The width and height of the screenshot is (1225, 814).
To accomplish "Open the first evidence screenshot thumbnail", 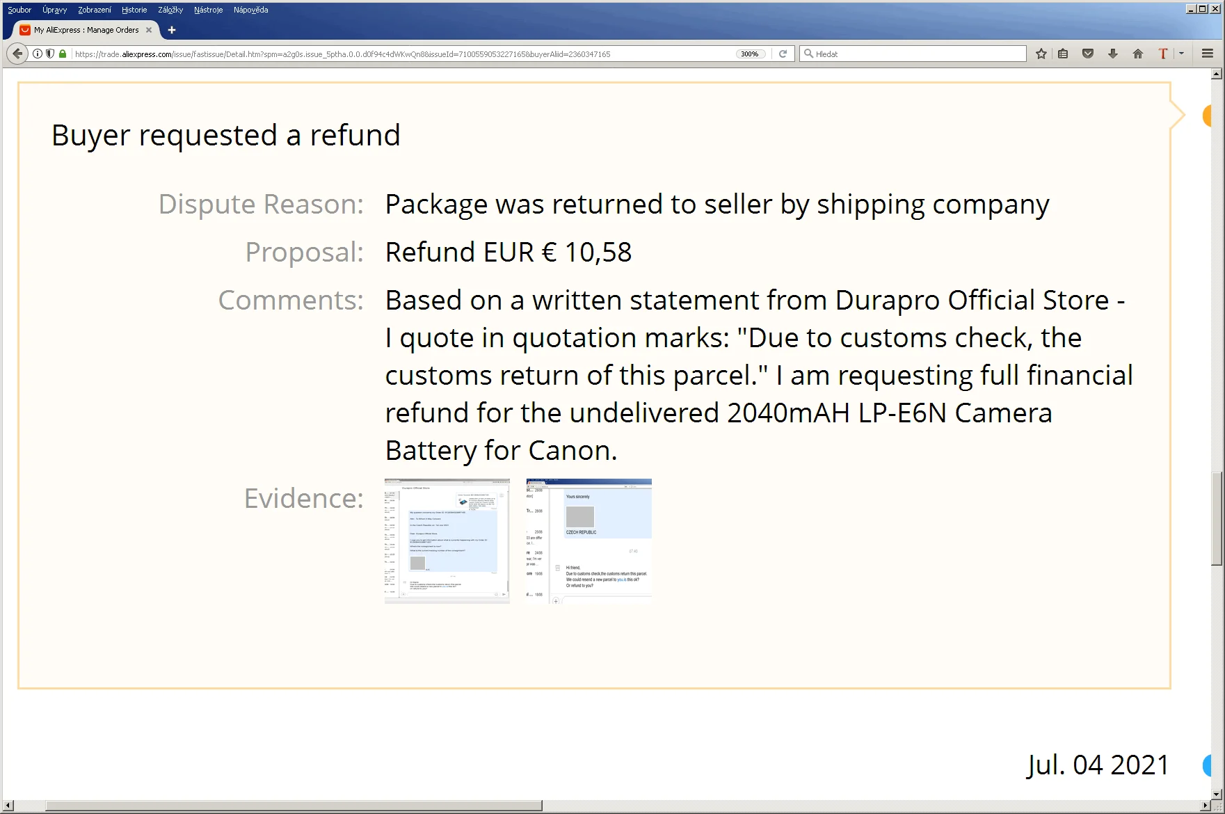I will pyautogui.click(x=447, y=541).
